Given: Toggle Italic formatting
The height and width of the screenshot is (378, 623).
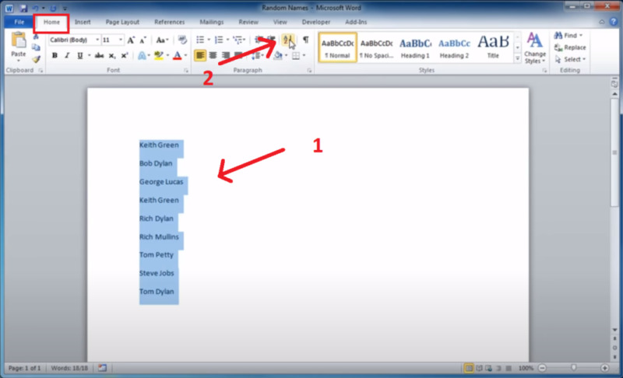Looking at the screenshot, I should (x=67, y=55).
